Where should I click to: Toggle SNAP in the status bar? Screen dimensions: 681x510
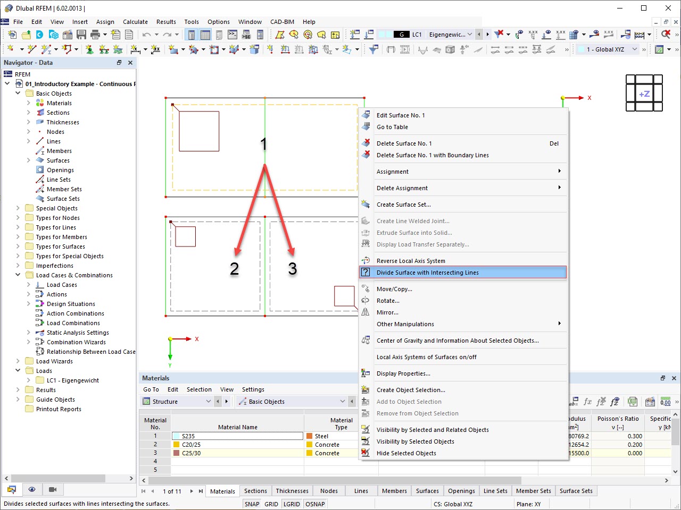(251, 504)
